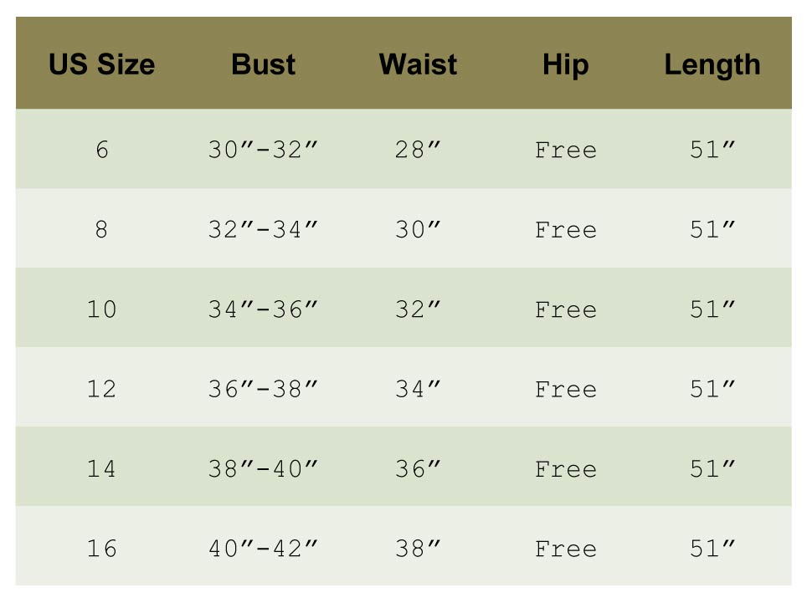The width and height of the screenshot is (807, 603).
Task: Click the 30″-32″ bust measurement
Action: (263, 151)
